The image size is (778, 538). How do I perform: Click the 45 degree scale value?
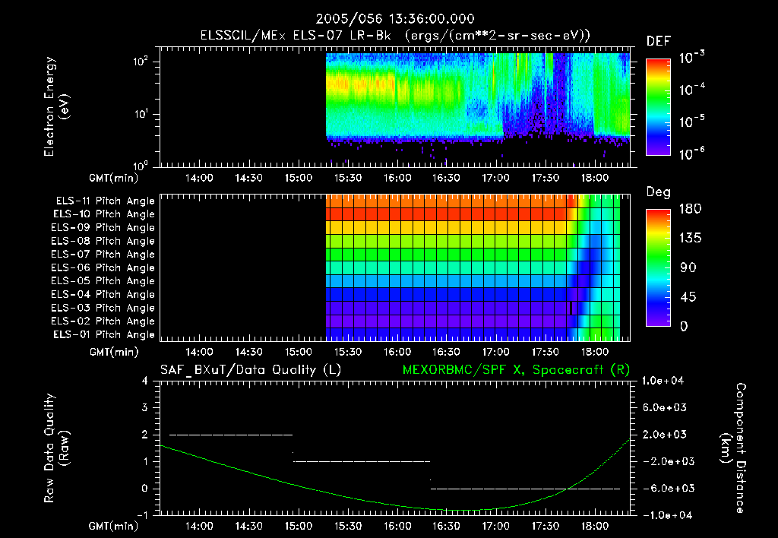pyautogui.click(x=688, y=297)
